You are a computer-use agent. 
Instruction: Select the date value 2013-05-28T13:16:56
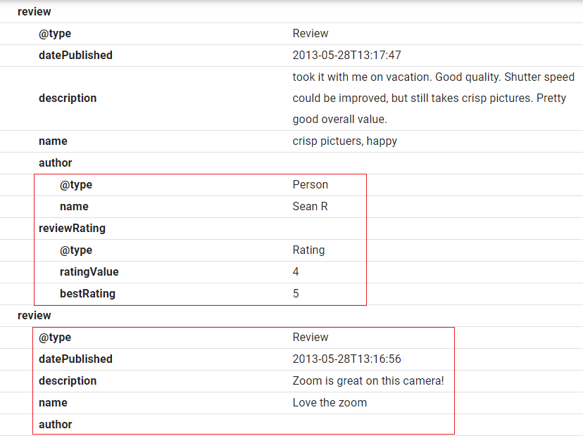point(346,359)
